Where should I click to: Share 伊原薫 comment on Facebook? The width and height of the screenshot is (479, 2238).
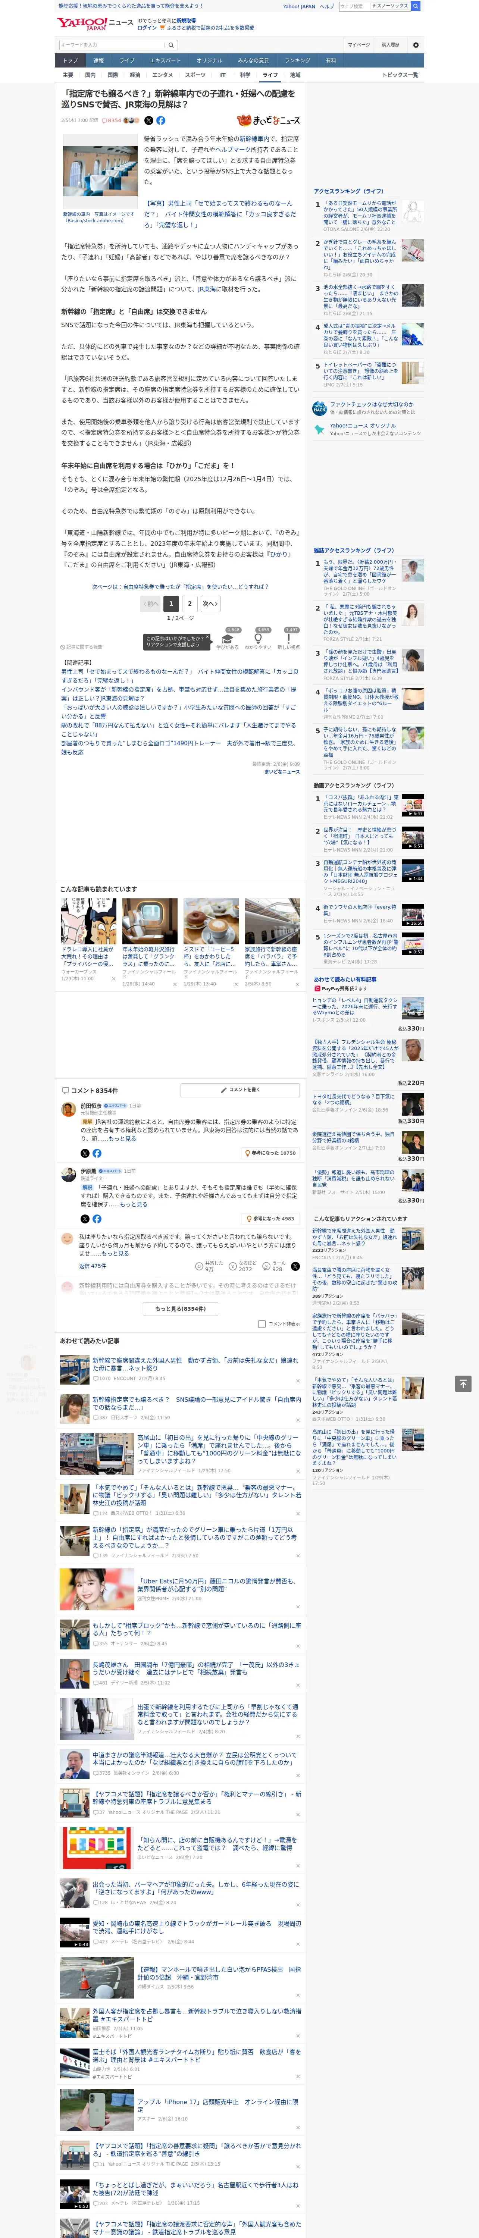tap(97, 1219)
